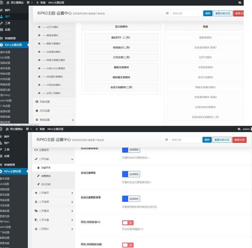Expand the 商城设置 chevron in upper panel
Viewport: 252px width, 248px height.
tap(73, 120)
